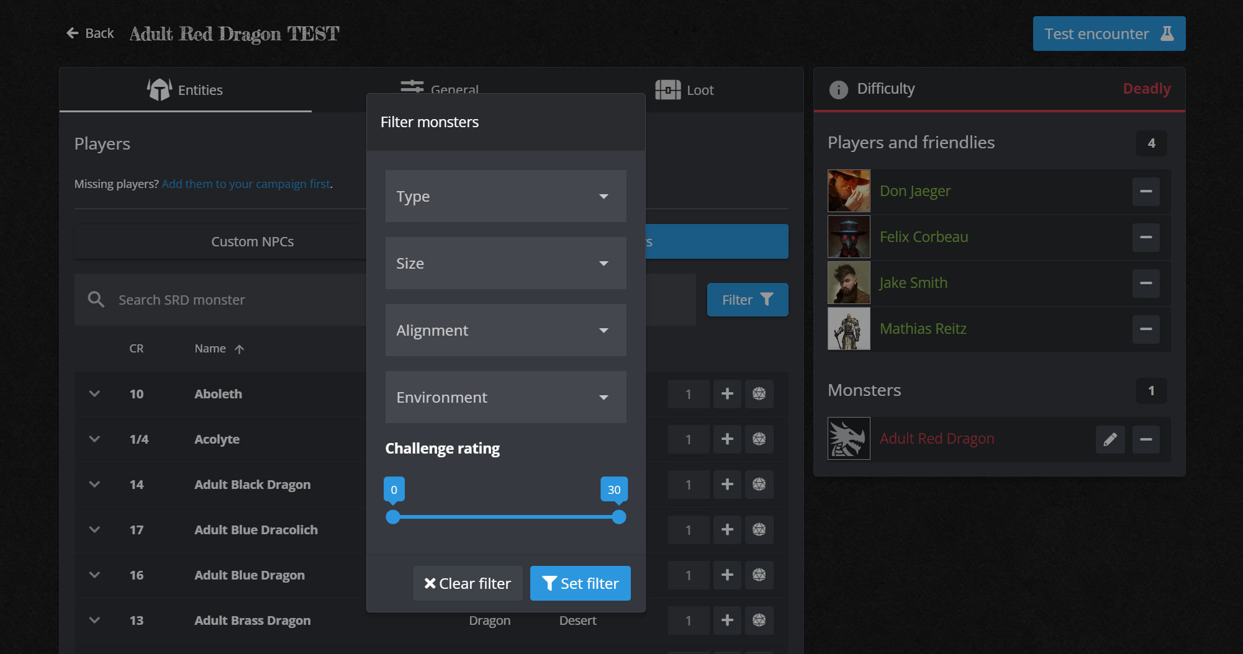
Task: Open the Environment dropdown
Action: point(505,397)
